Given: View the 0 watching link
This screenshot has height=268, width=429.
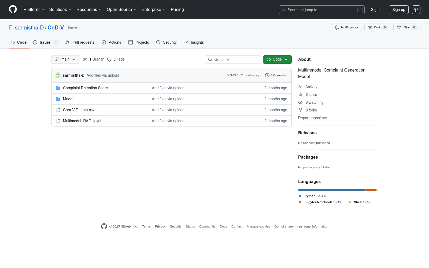Looking at the screenshot, I should coord(311,102).
